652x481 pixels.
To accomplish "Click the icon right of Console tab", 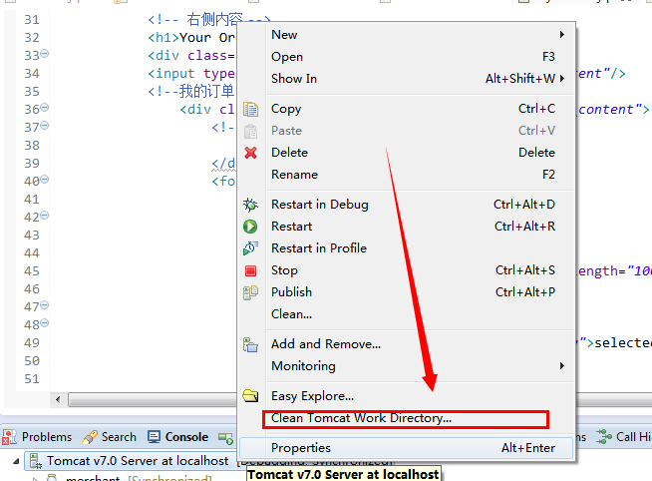I will tap(225, 438).
